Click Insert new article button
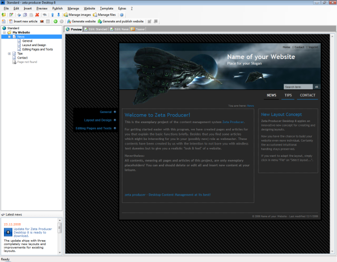Viewport: 337px width, 262px height. click(28, 21)
